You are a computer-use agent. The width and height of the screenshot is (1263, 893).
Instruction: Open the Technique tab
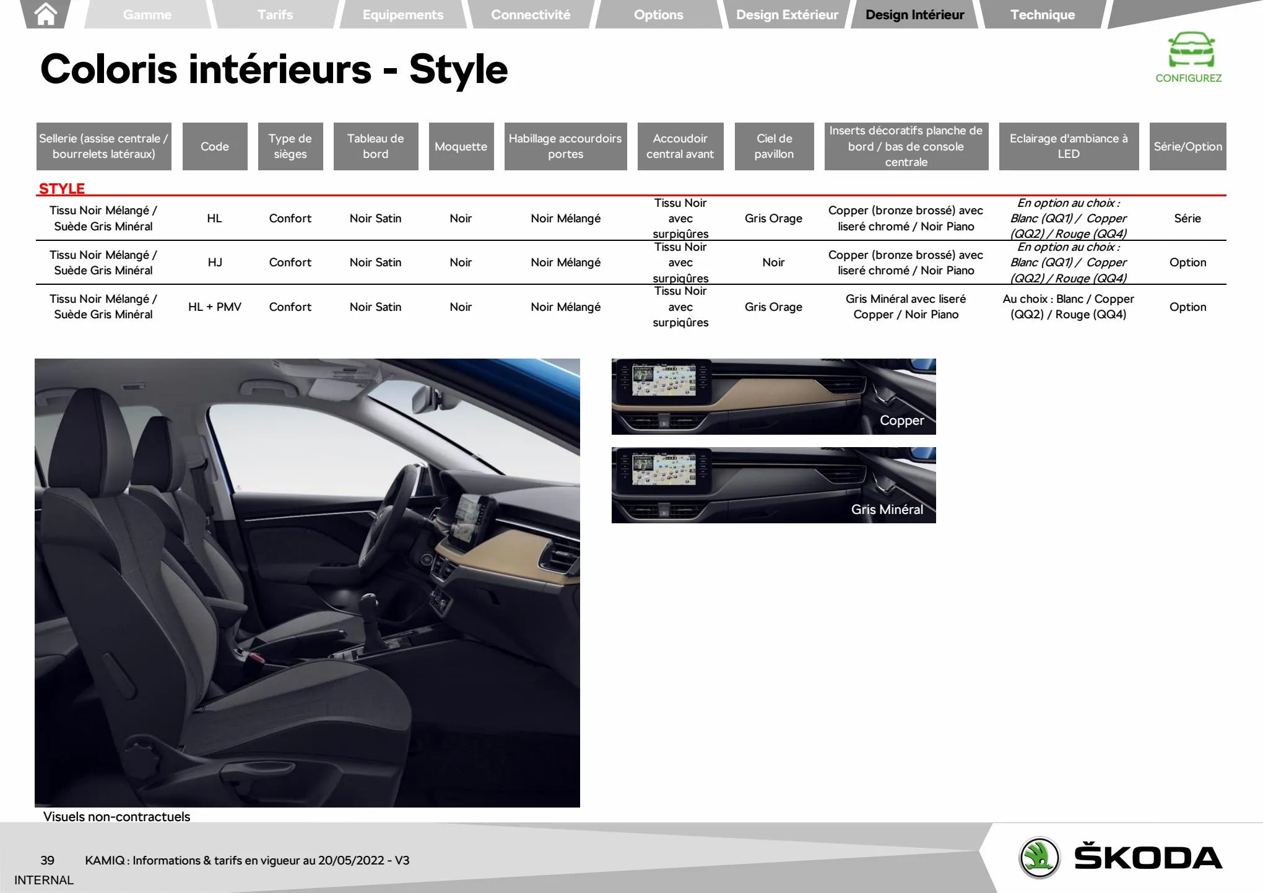[1043, 14]
